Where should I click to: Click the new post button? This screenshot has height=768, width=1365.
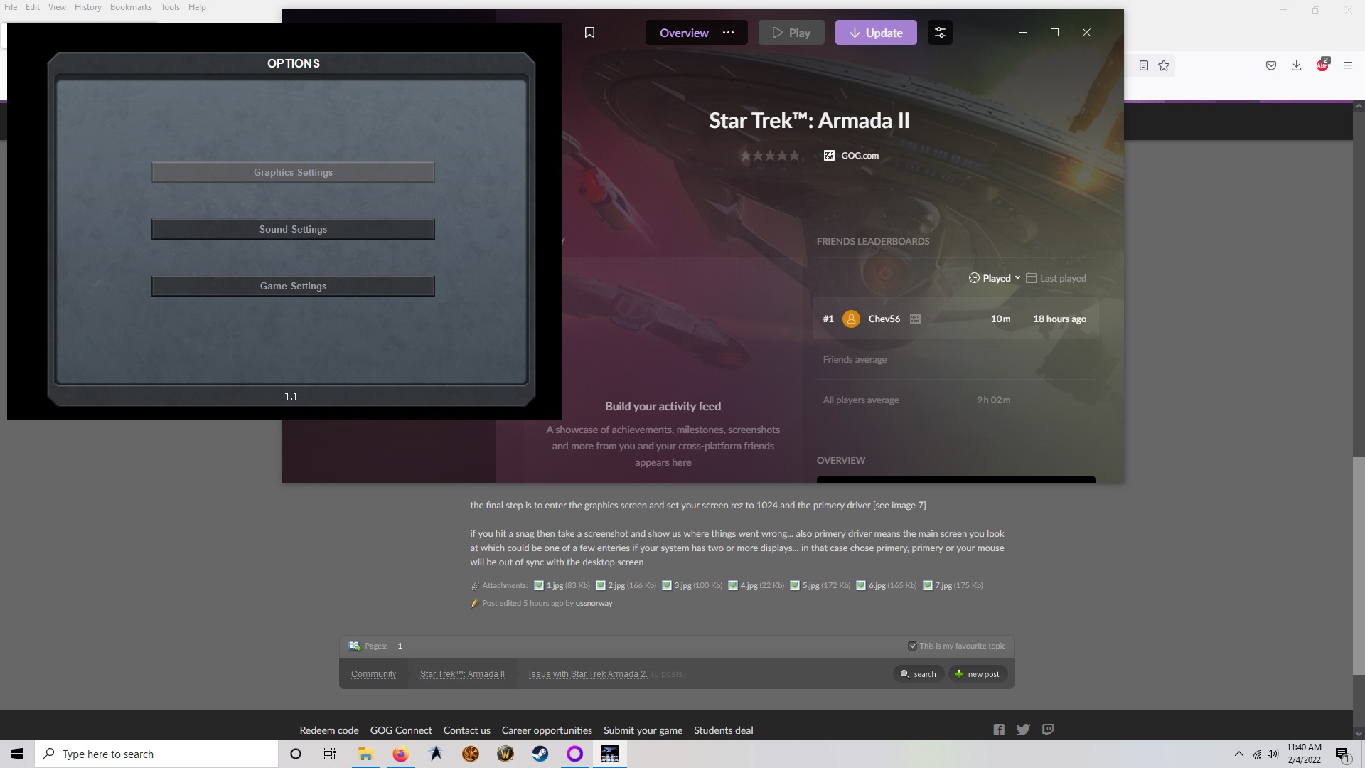(x=978, y=674)
